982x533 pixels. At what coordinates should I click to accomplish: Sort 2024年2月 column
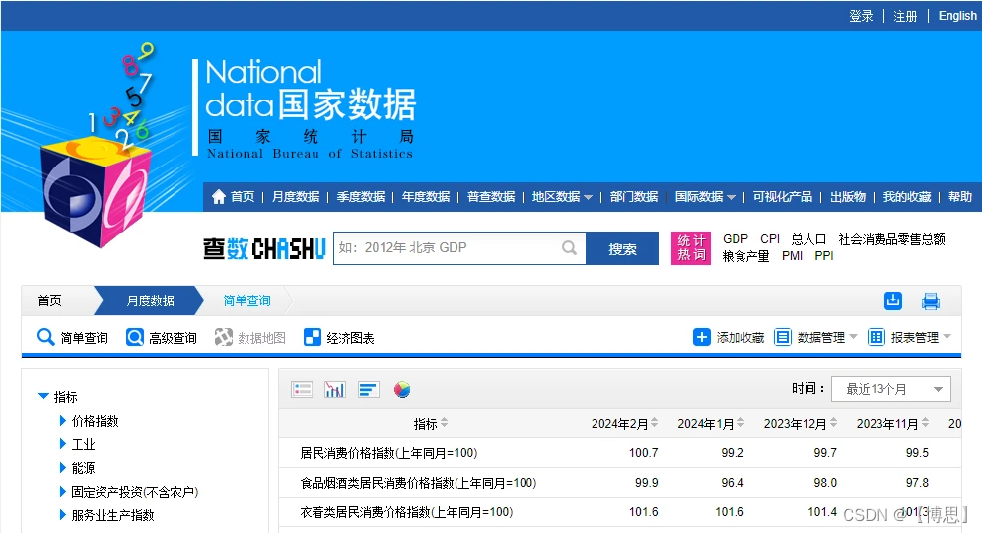click(x=654, y=423)
